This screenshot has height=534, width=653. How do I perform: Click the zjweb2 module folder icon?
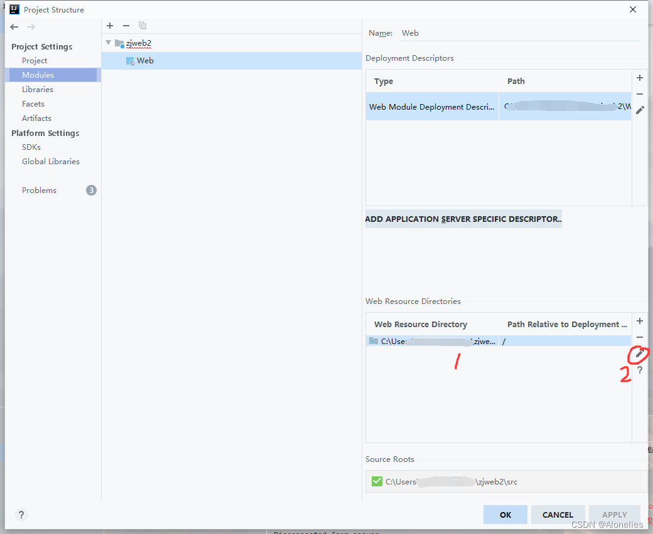point(119,43)
